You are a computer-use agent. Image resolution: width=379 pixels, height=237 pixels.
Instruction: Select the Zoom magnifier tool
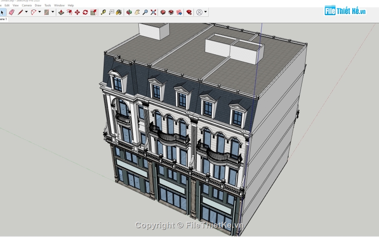click(145, 12)
